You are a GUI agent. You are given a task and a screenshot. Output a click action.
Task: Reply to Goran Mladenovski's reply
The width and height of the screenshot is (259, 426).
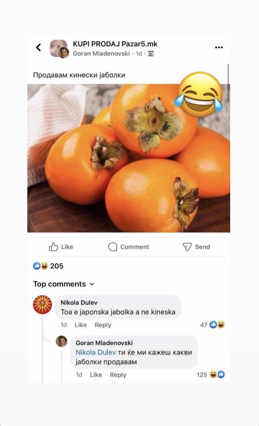tap(118, 375)
